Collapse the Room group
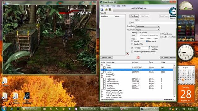The image size is (198, 111). [102, 77]
